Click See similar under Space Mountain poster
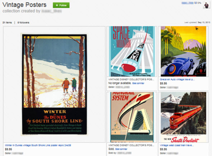The height and width of the screenshot is (156, 212). [x=138, y=83]
